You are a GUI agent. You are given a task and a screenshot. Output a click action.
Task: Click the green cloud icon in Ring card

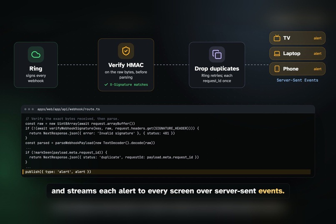pos(36,55)
